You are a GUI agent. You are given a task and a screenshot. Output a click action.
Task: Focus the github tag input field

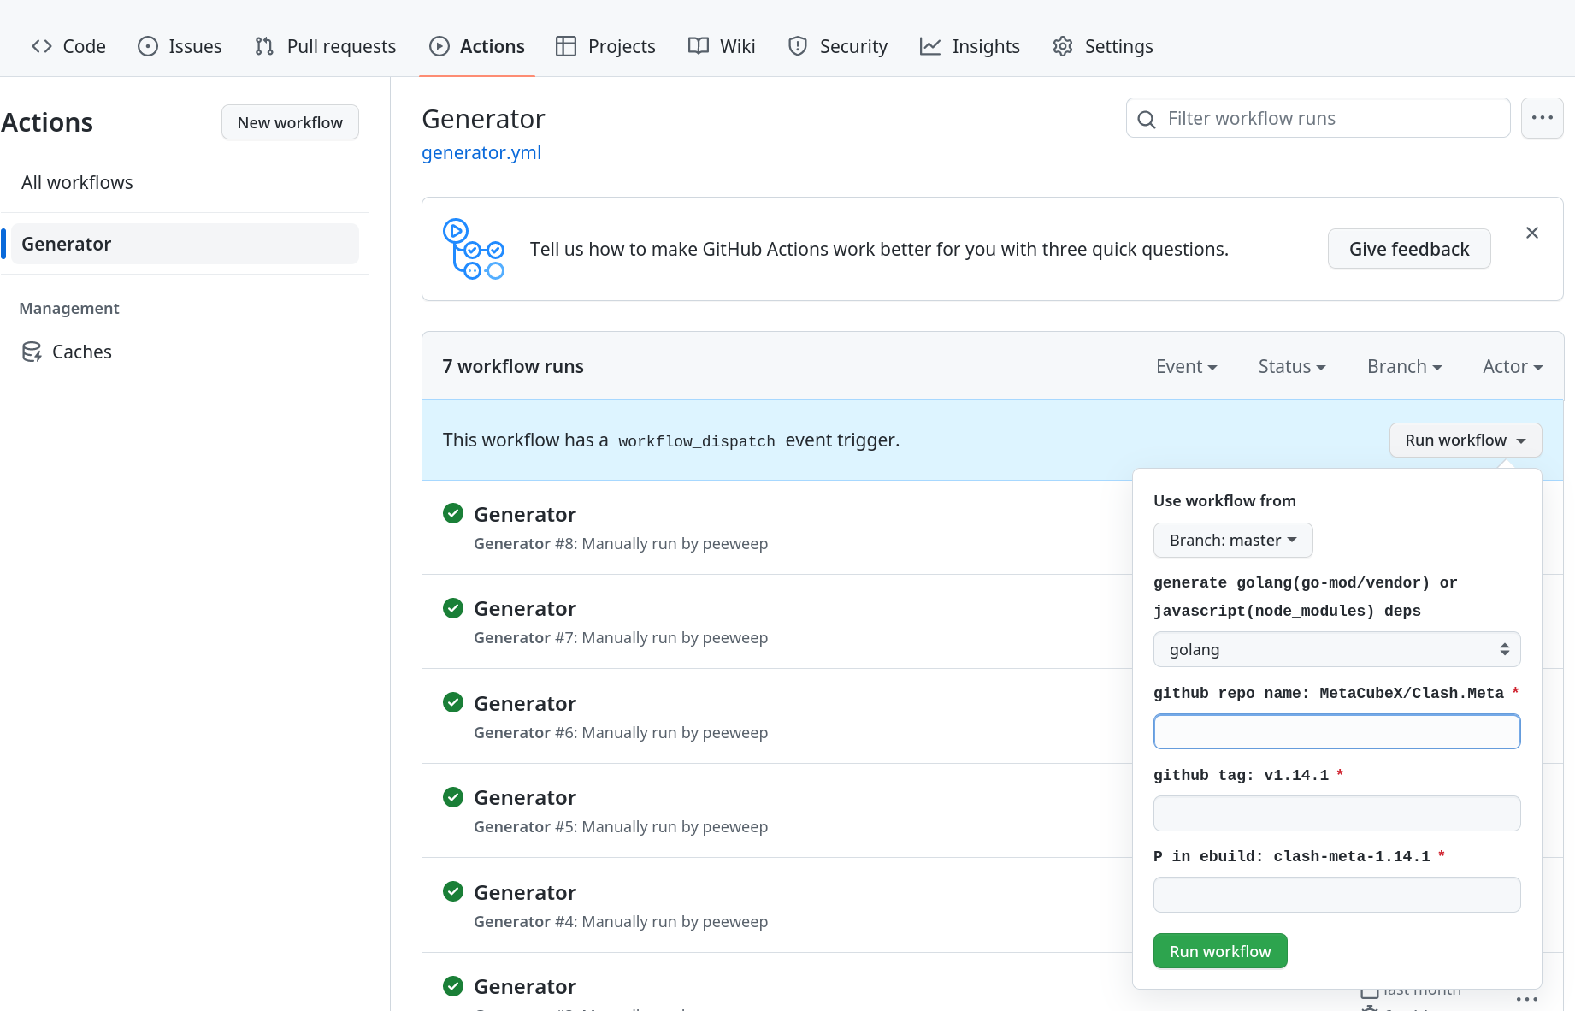coord(1336,813)
